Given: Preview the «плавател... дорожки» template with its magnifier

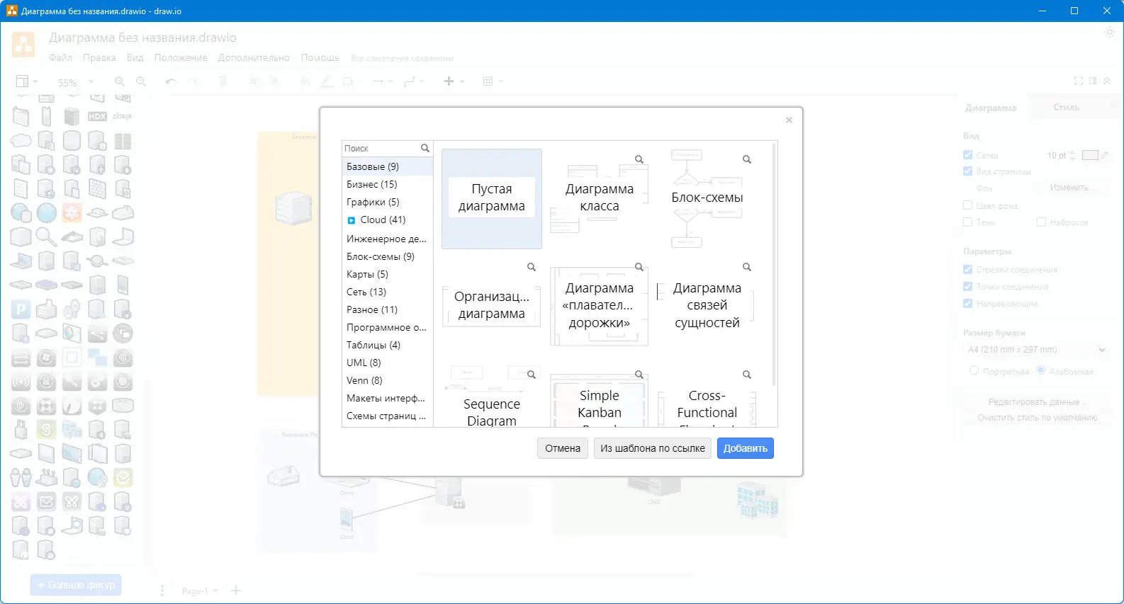Looking at the screenshot, I should coord(639,267).
